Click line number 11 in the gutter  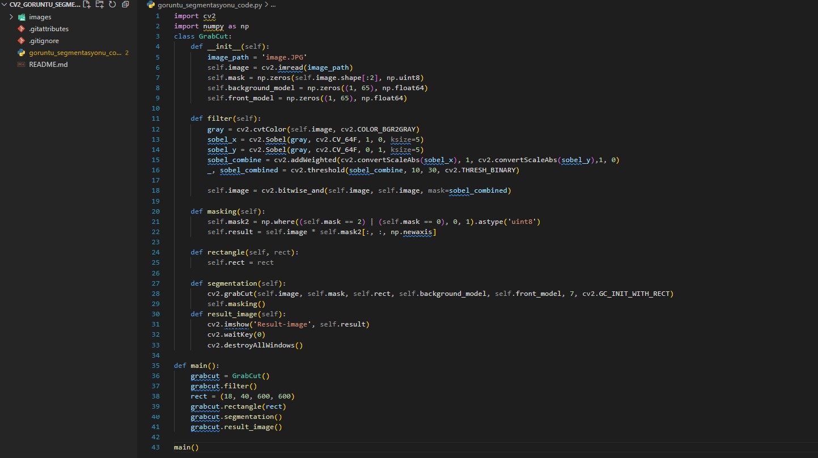pyautogui.click(x=156, y=118)
